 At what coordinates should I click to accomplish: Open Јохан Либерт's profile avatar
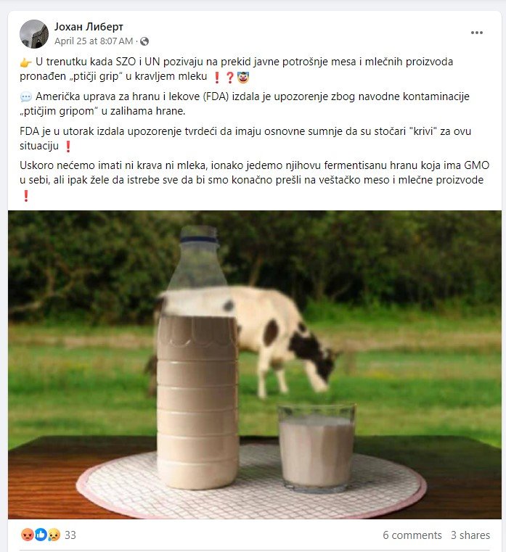point(34,34)
